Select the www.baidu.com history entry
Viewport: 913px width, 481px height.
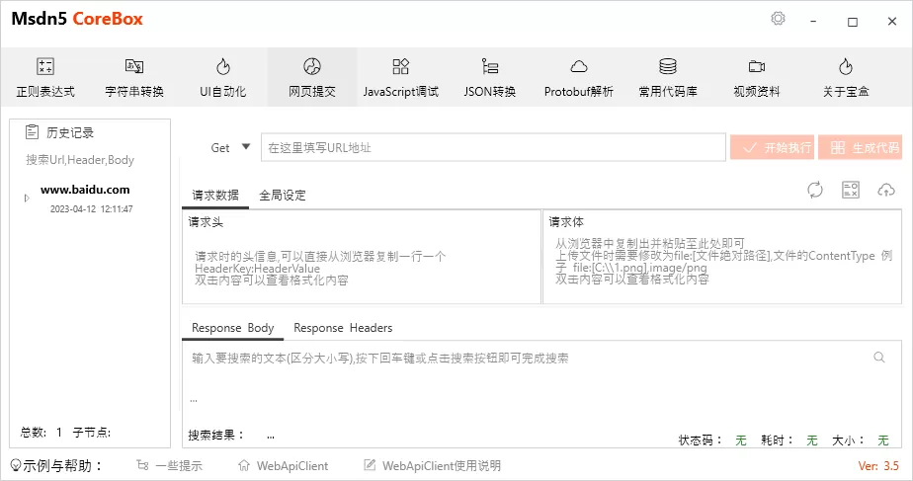pyautogui.click(x=85, y=190)
